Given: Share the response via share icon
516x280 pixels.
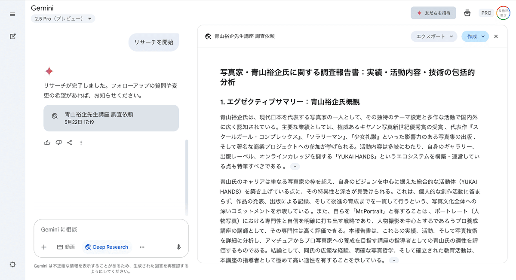Looking at the screenshot, I should coord(70,143).
